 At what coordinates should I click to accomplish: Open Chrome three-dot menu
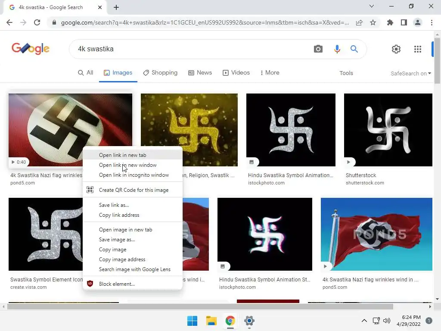(432, 22)
